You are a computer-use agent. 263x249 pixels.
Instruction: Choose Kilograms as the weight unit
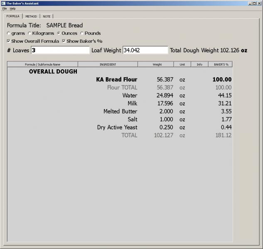[x=29, y=33]
